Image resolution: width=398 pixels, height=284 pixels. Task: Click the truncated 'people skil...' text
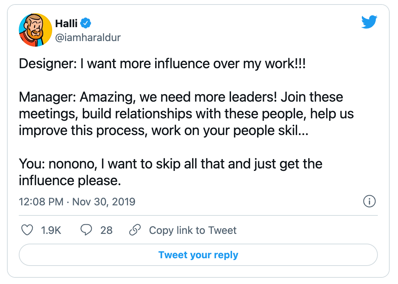tap(271, 131)
